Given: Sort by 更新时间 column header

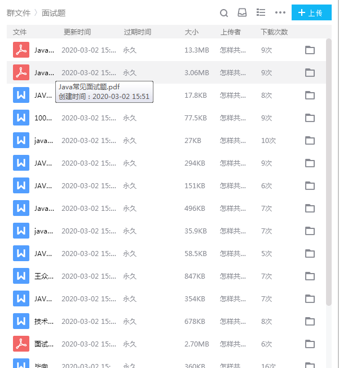Looking at the screenshot, I should click(x=77, y=32).
